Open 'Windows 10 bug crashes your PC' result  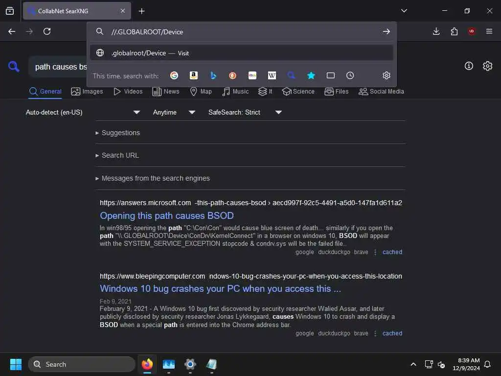(x=220, y=289)
